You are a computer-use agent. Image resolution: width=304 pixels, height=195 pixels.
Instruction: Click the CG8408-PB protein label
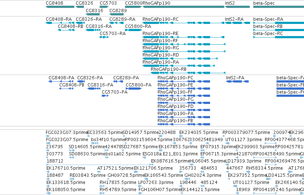tap(72, 85)
